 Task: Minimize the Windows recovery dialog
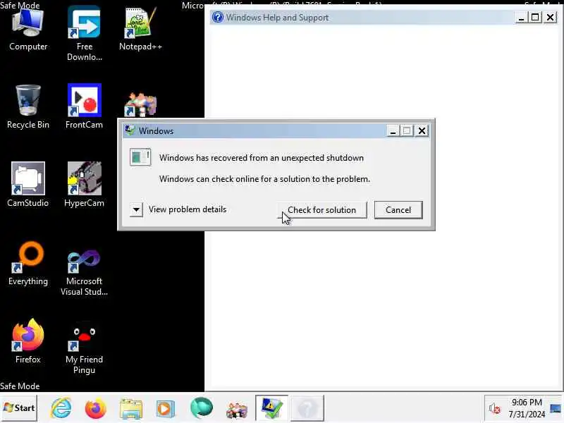coord(393,130)
